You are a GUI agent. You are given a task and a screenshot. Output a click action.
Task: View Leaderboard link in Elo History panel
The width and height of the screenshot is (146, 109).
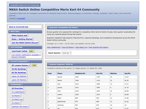(x=54, y=47)
